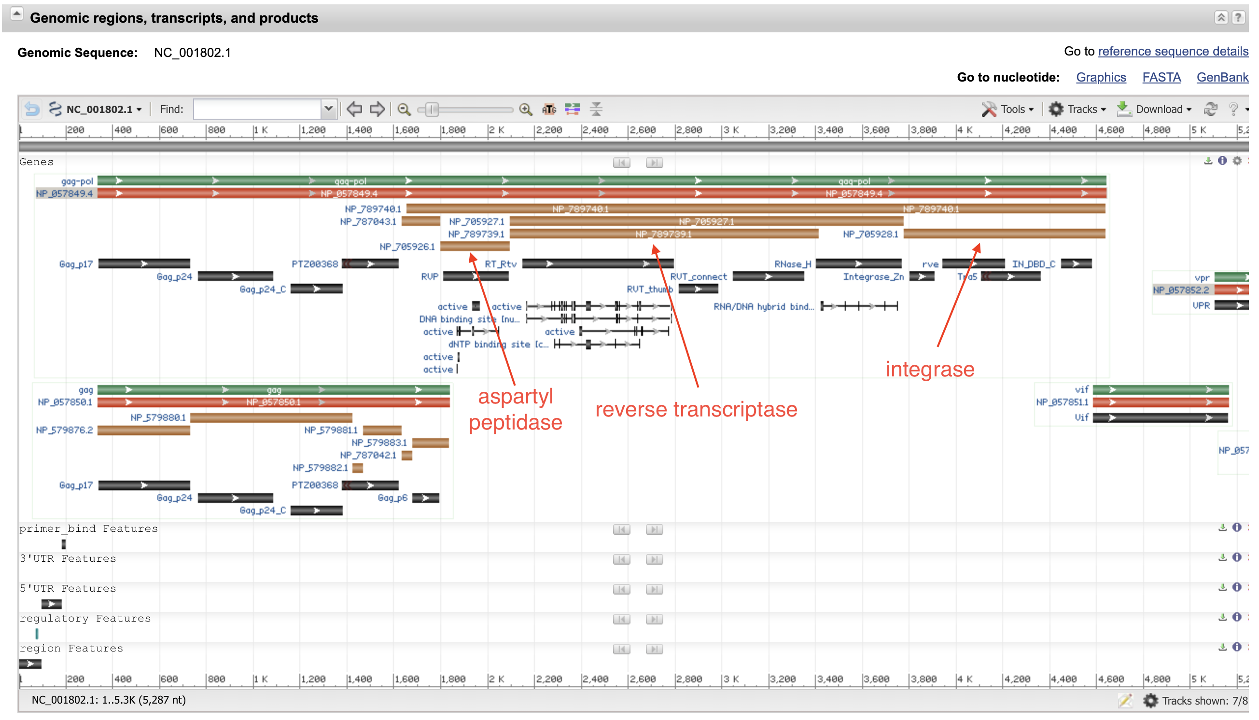This screenshot has width=1259, height=720.
Task: Open the Tracks menu
Action: (x=1078, y=109)
